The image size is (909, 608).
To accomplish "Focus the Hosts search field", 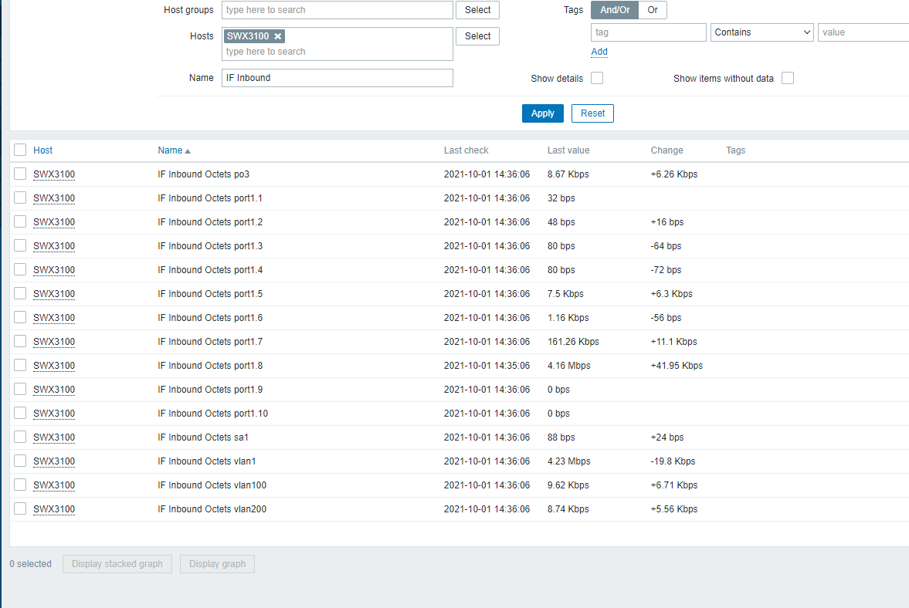I will (337, 52).
